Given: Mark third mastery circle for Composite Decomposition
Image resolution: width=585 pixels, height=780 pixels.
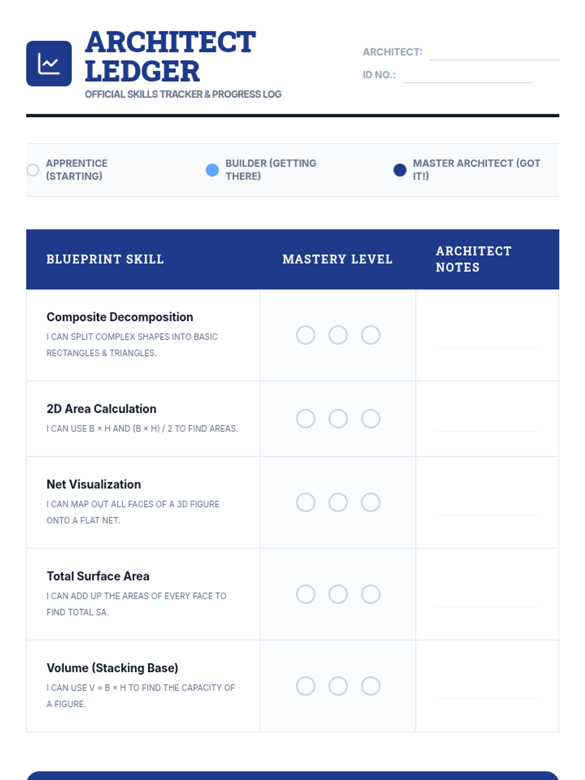Looking at the screenshot, I should [370, 335].
